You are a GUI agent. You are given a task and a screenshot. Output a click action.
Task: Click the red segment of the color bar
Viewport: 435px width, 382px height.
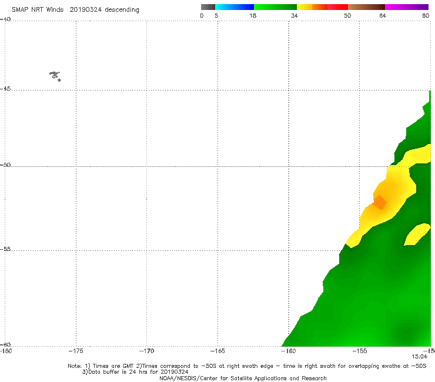point(337,7)
